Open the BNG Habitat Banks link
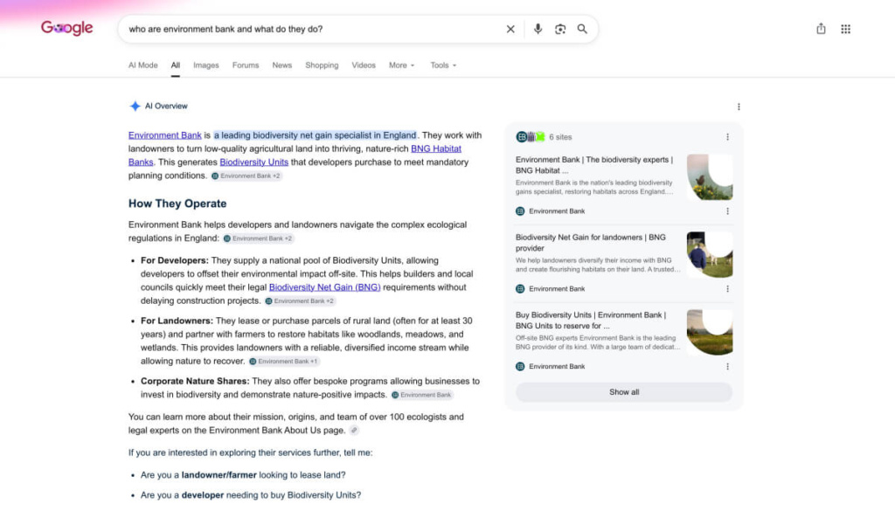The height and width of the screenshot is (511, 895). point(436,148)
